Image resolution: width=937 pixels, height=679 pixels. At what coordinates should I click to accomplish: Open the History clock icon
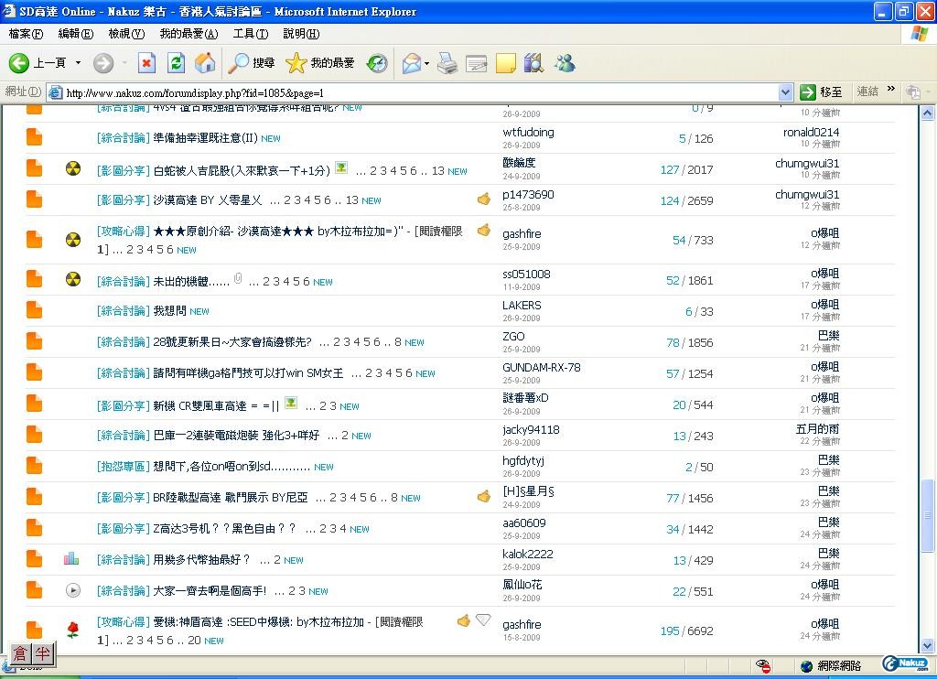tap(377, 63)
